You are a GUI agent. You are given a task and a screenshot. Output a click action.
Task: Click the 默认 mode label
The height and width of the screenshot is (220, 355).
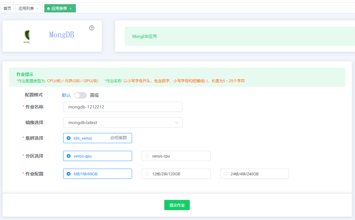coord(66,95)
